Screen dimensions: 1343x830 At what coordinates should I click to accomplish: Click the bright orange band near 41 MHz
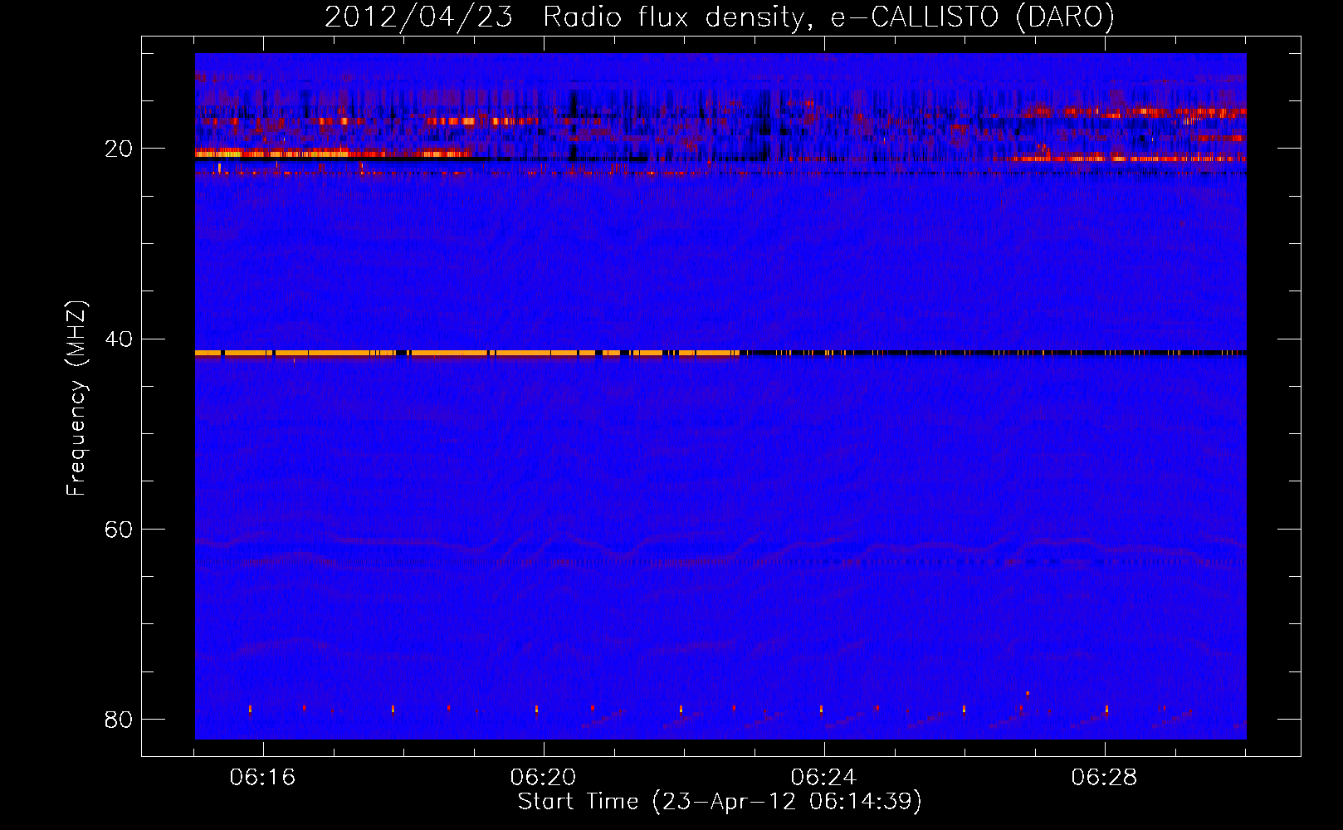click(467, 353)
